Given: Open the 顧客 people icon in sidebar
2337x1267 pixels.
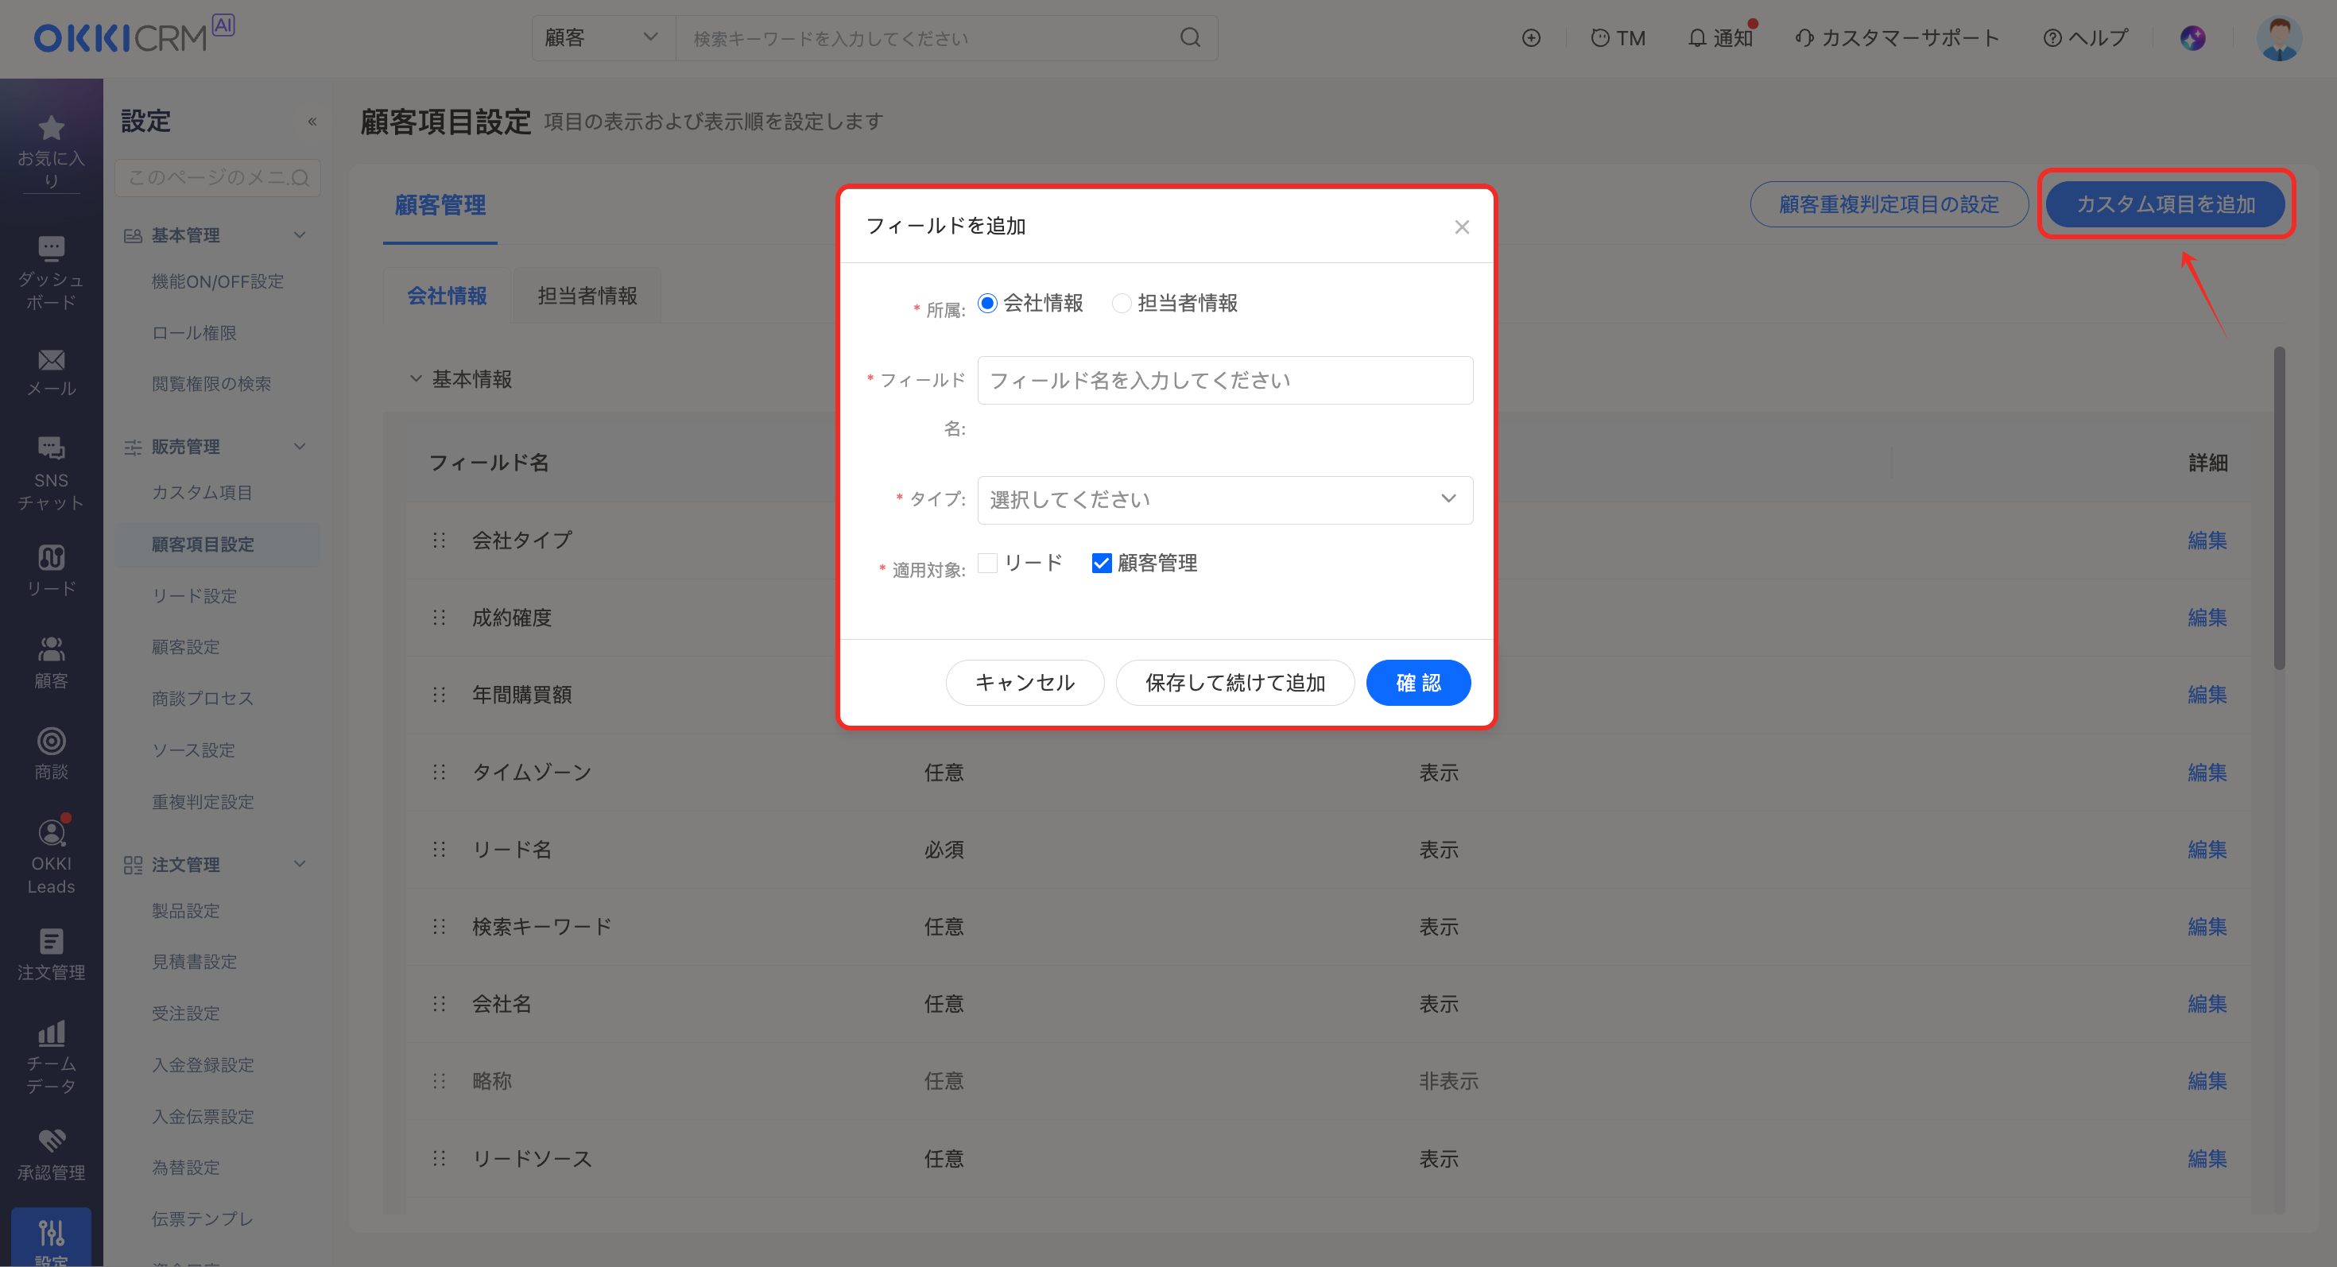Looking at the screenshot, I should (51, 649).
